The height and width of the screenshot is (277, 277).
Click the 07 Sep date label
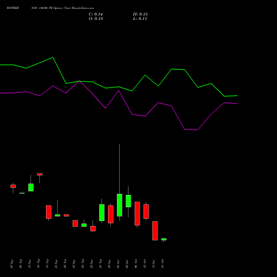[12, 264]
